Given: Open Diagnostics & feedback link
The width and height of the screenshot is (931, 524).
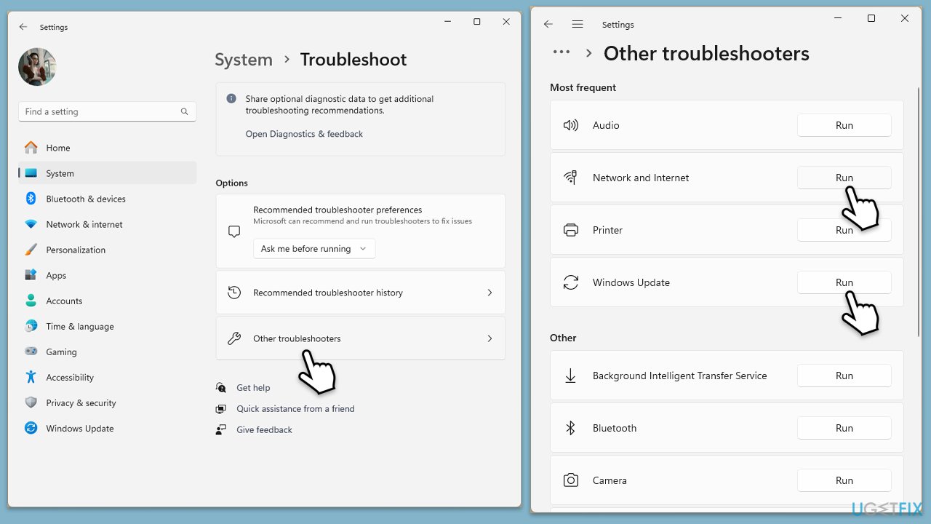Looking at the screenshot, I should point(304,134).
